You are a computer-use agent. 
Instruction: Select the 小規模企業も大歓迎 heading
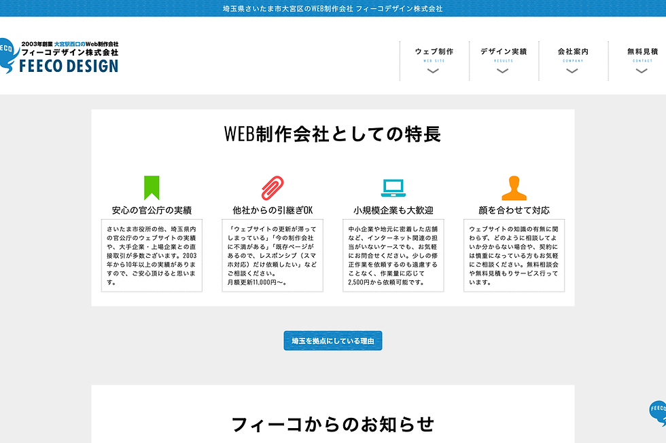[x=393, y=210]
